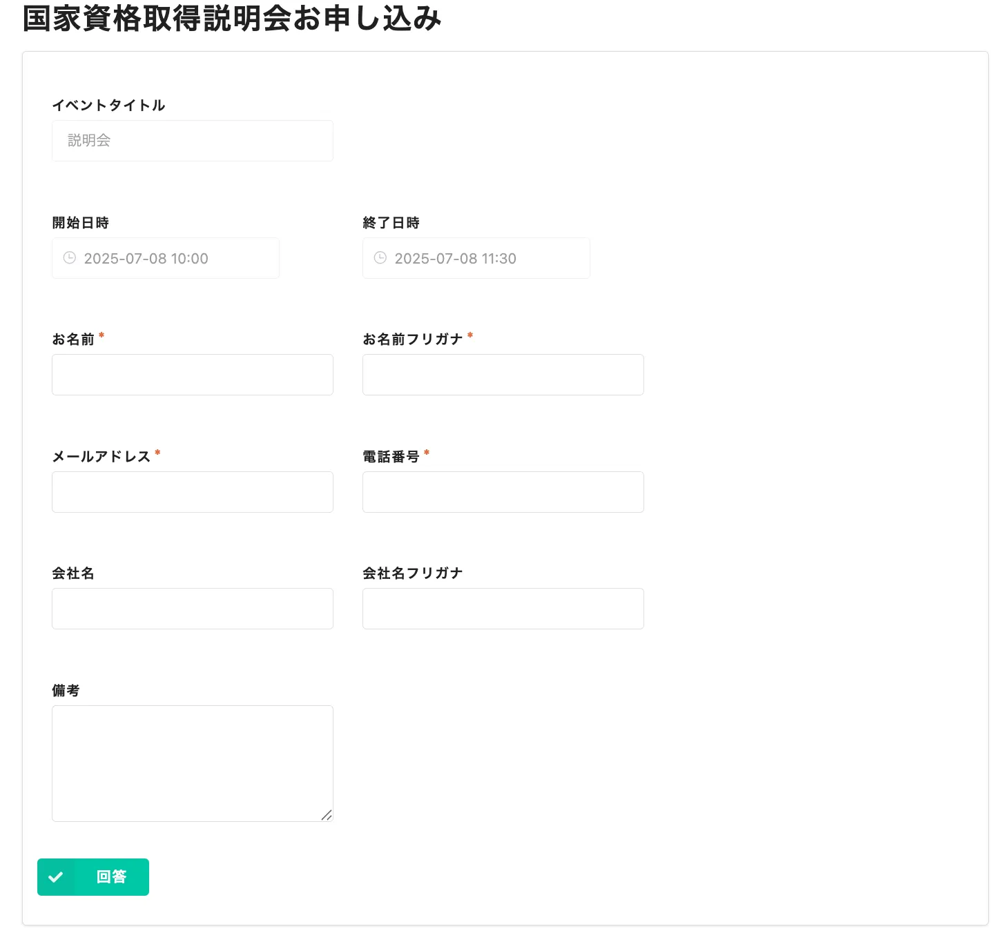Click the checkmark icon on 回答 button
The image size is (1008, 933).
[x=56, y=877]
